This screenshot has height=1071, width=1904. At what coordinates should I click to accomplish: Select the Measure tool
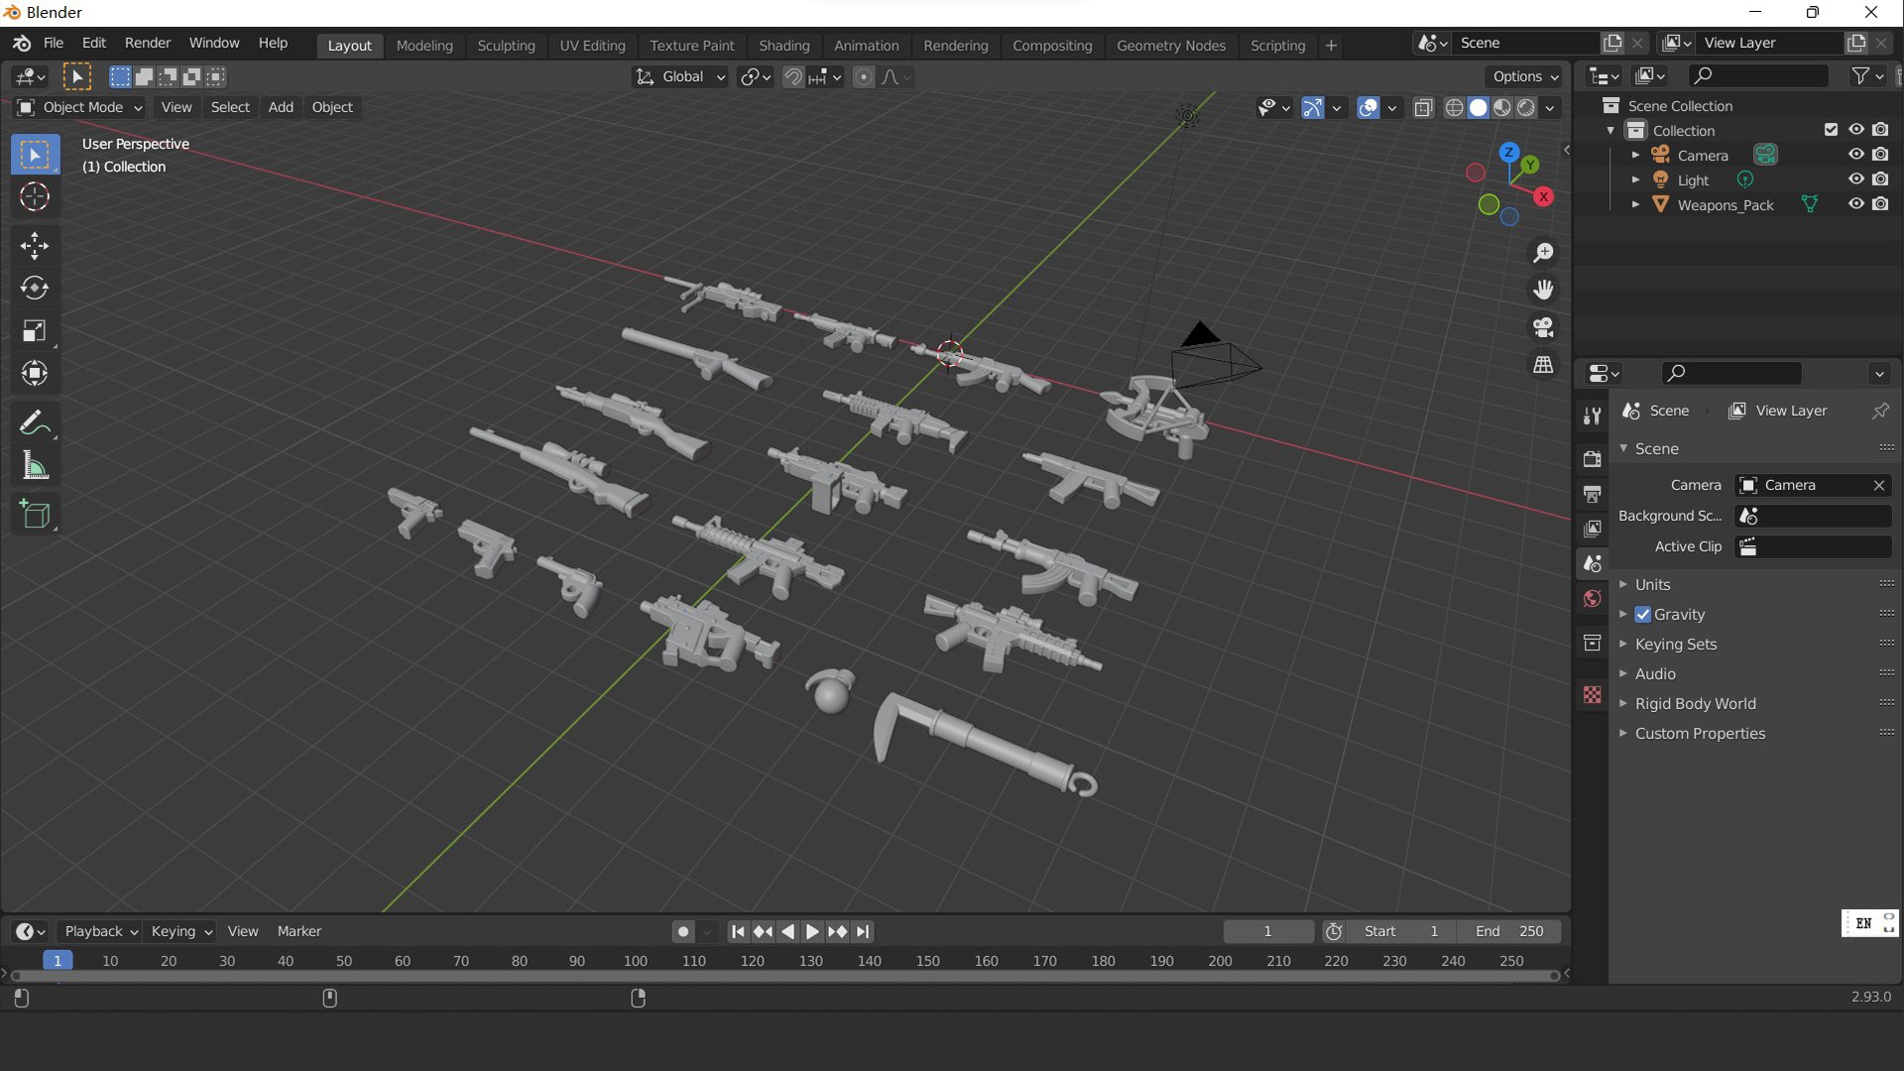(35, 465)
